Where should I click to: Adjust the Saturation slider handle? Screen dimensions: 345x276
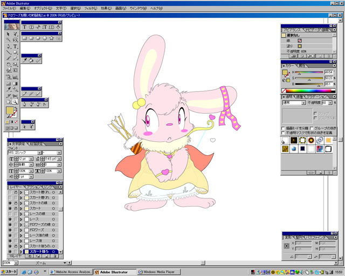point(309,80)
